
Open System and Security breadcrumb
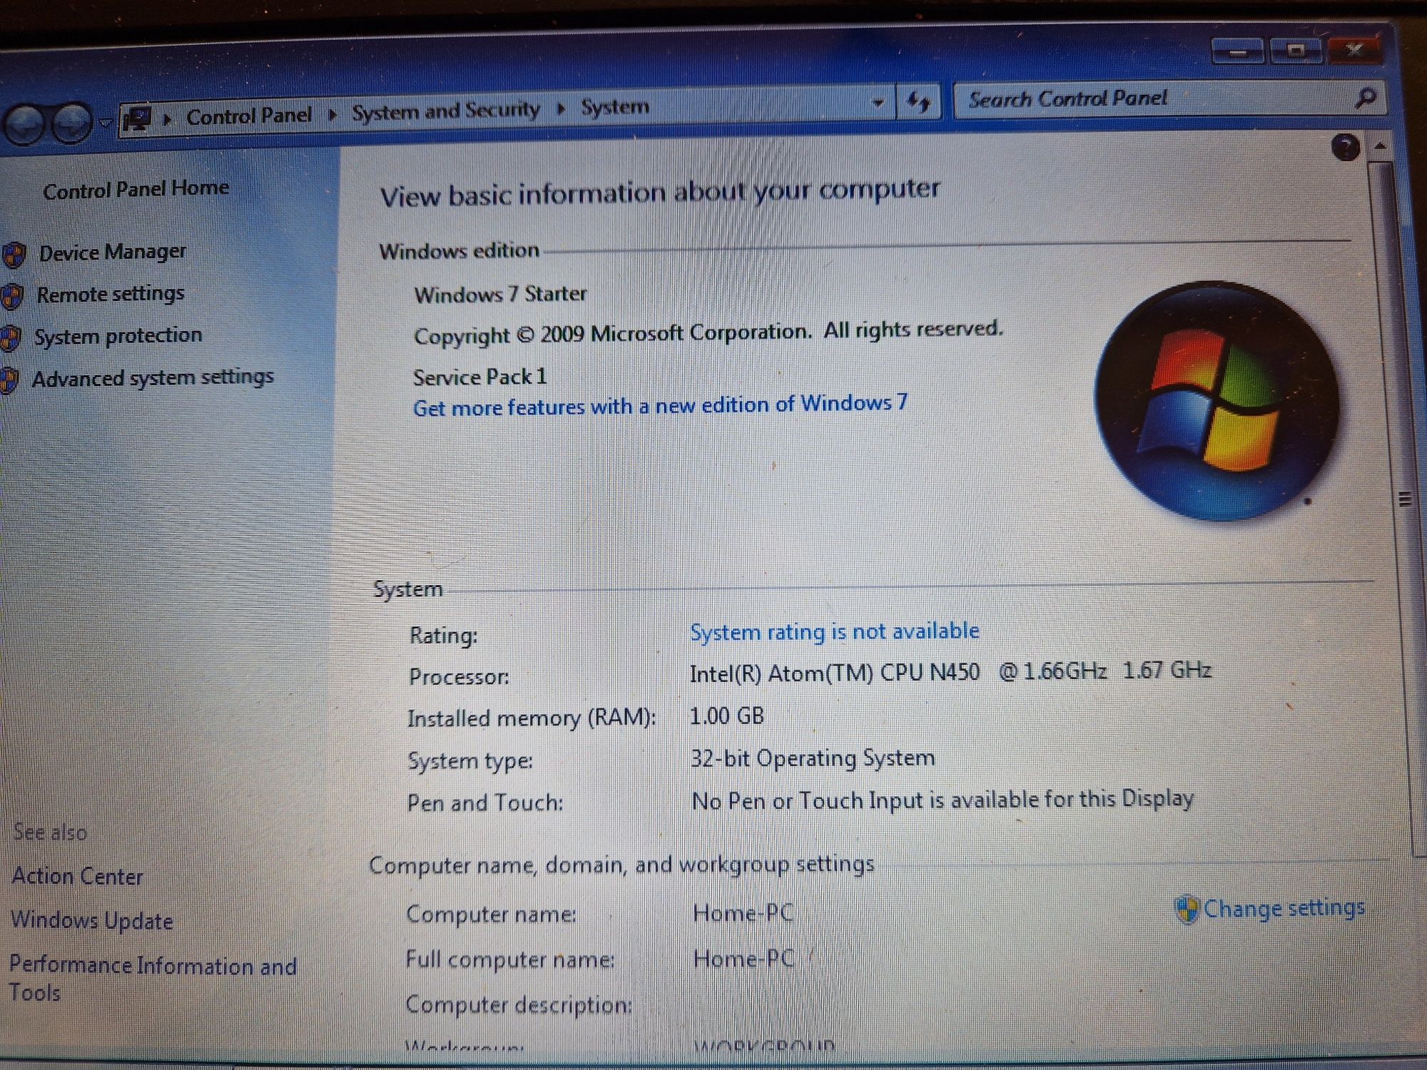pos(446,111)
